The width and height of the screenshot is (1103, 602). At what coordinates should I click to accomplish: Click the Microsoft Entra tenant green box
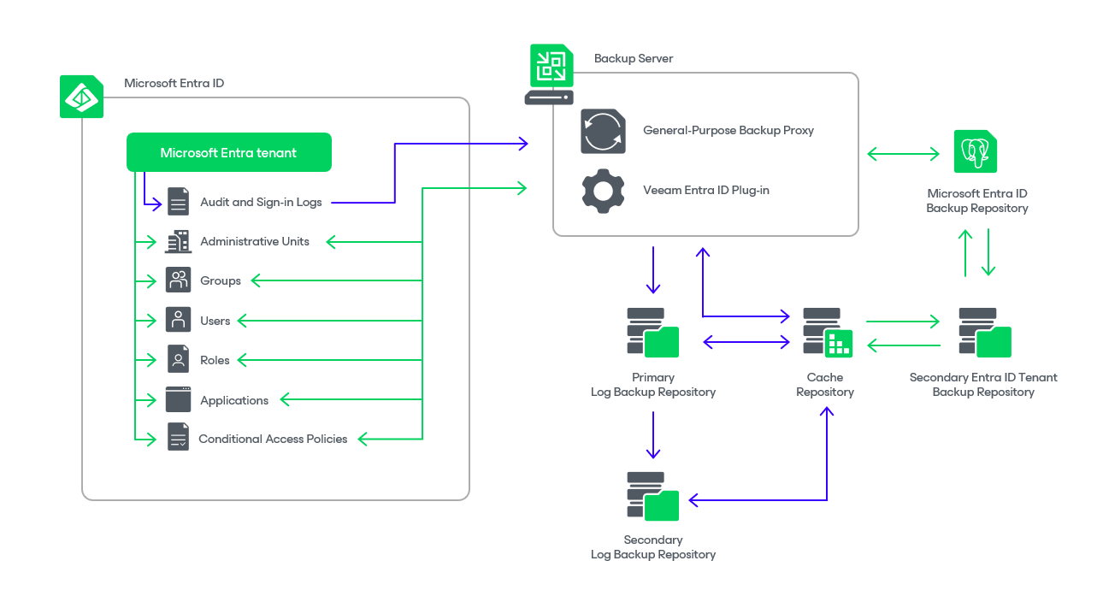point(229,152)
